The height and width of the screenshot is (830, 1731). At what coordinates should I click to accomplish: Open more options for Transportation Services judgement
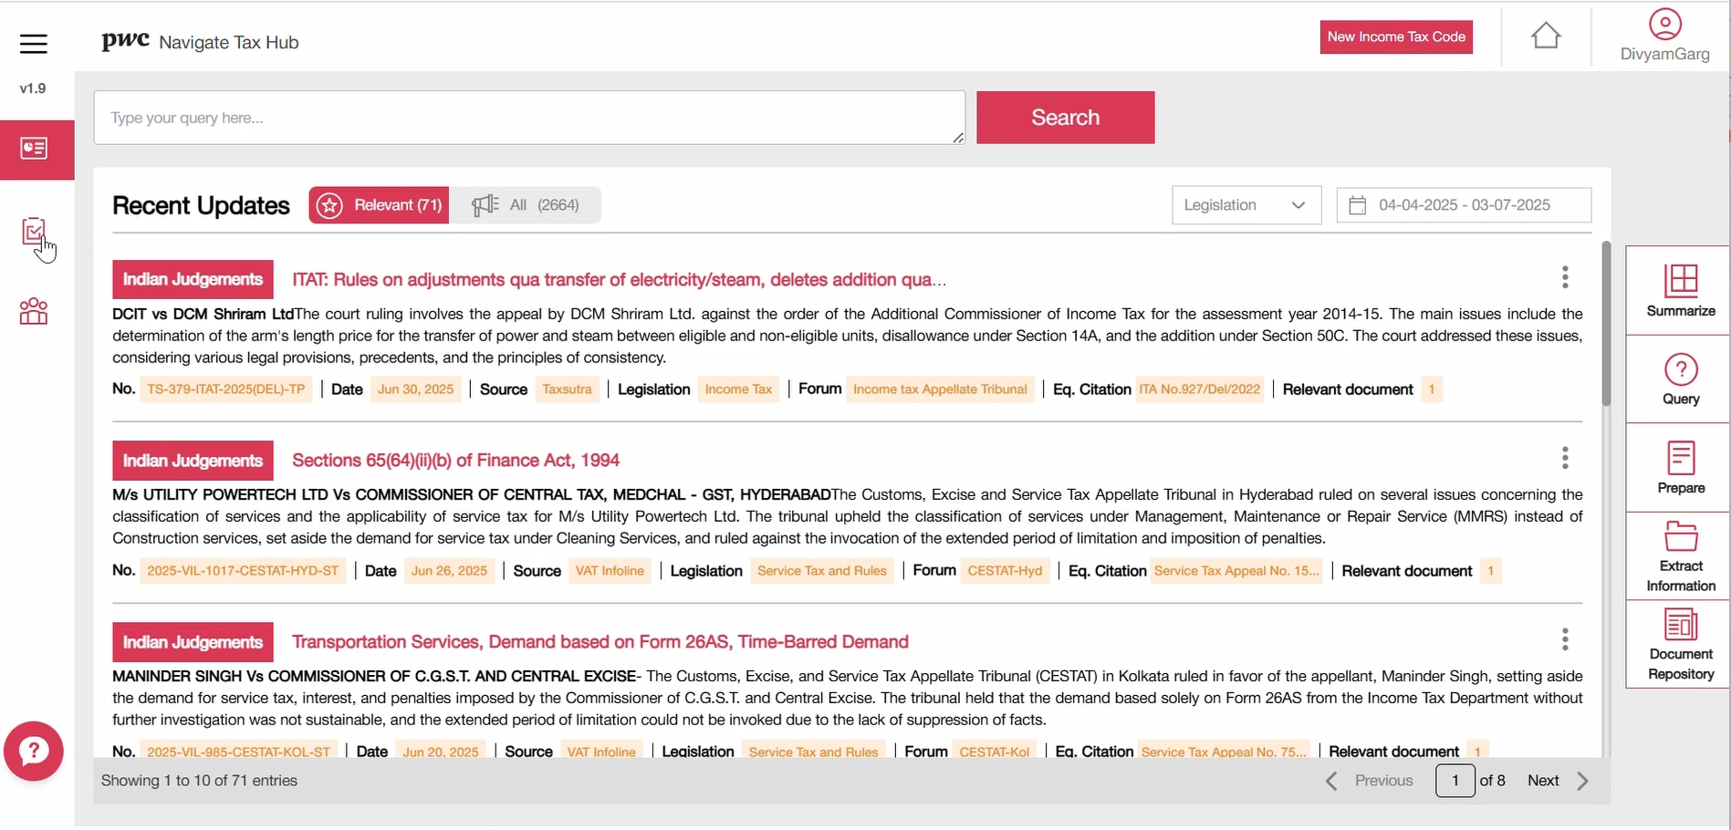(x=1565, y=639)
